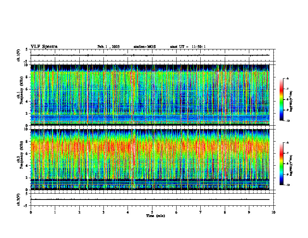Screen dimensions: 308x238
Task: Select the "Feb. 1 , 2023" date text
Action: (108, 47)
